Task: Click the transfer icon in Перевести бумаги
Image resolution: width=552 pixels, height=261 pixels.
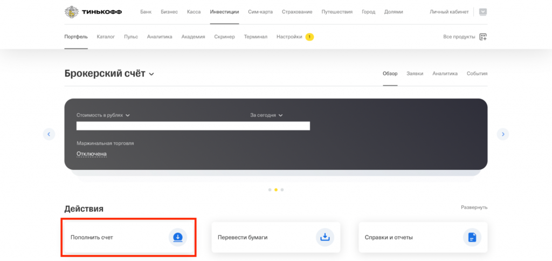Action: click(x=325, y=237)
